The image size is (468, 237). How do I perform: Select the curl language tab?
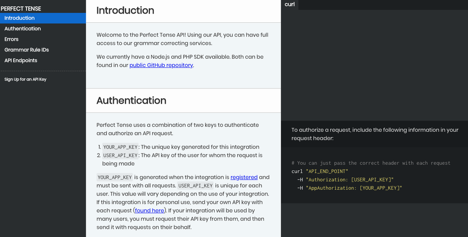289,5
